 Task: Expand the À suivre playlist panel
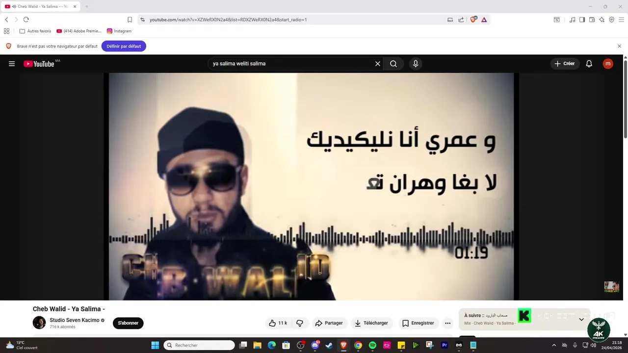tap(581, 319)
